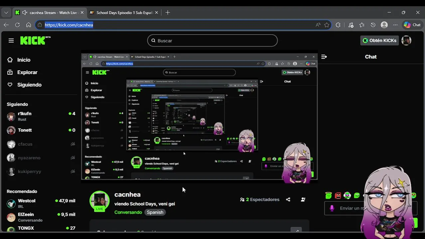This screenshot has height=239, width=425.
Task: Close the School Days Episodio tab
Action: 156,13
